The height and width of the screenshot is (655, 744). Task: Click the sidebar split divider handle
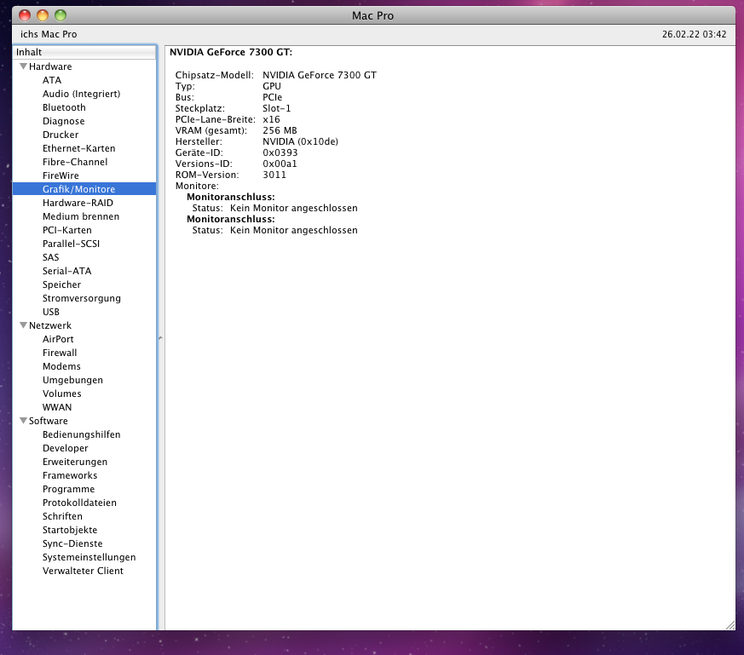pos(160,338)
